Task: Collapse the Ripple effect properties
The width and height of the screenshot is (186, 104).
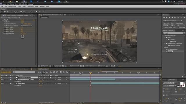Action: tap(1, 20)
